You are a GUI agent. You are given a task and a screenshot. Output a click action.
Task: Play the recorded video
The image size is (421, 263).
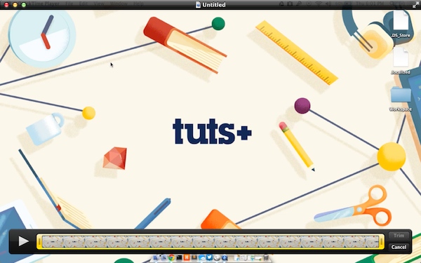tap(23, 241)
